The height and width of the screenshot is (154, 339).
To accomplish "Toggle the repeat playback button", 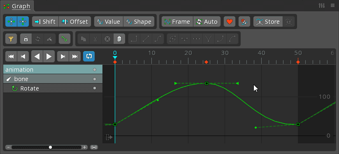I will tap(89, 57).
